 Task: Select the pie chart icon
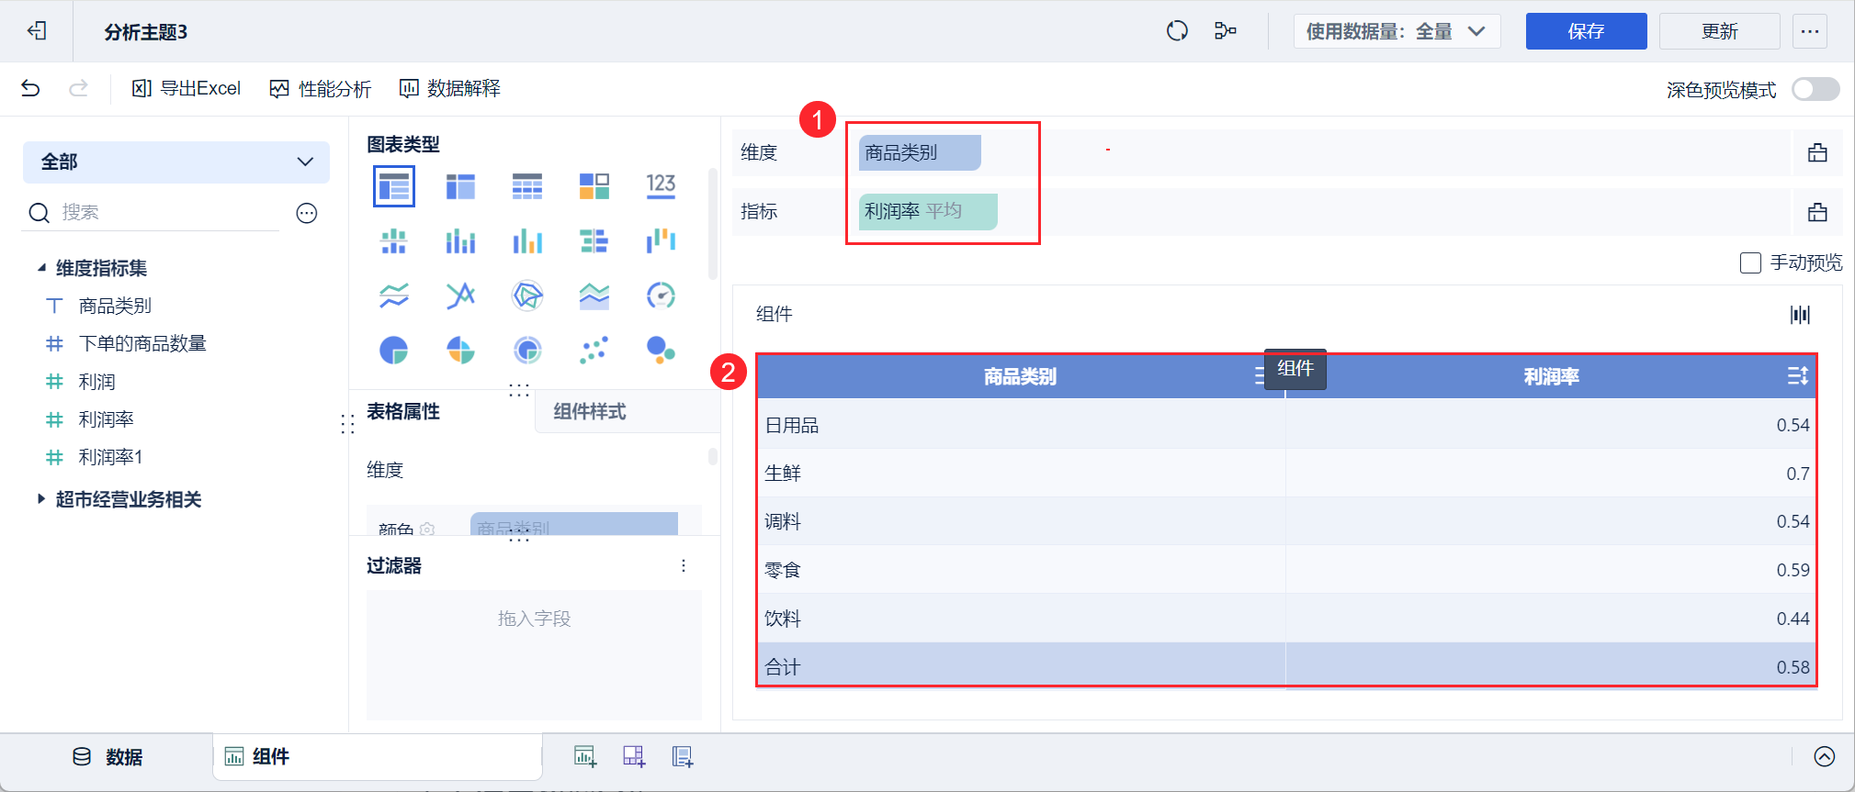click(x=394, y=350)
